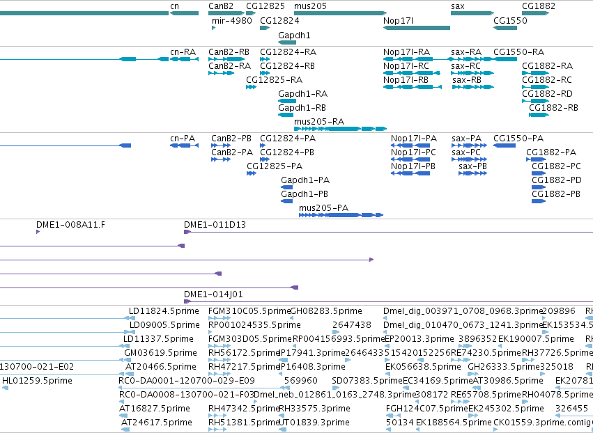This screenshot has width=593, height=433.
Task: Select the mir-4980 small feature
Action: click(x=213, y=28)
